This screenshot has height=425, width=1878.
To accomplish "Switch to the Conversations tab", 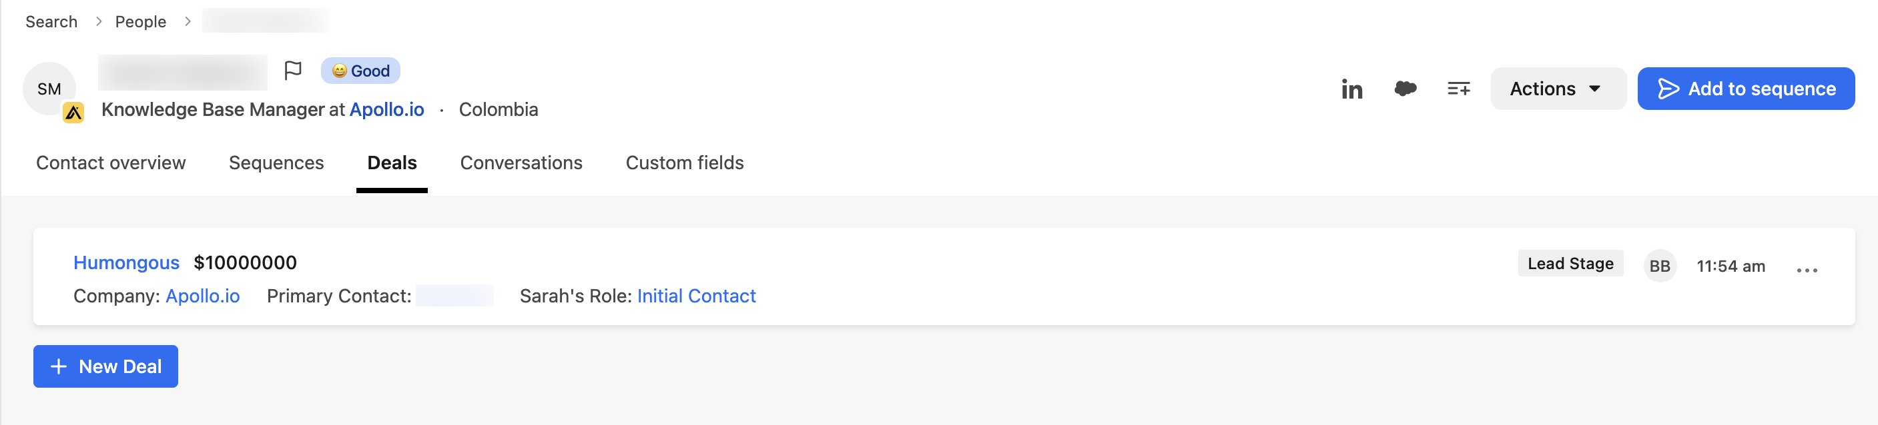I will pos(521,163).
